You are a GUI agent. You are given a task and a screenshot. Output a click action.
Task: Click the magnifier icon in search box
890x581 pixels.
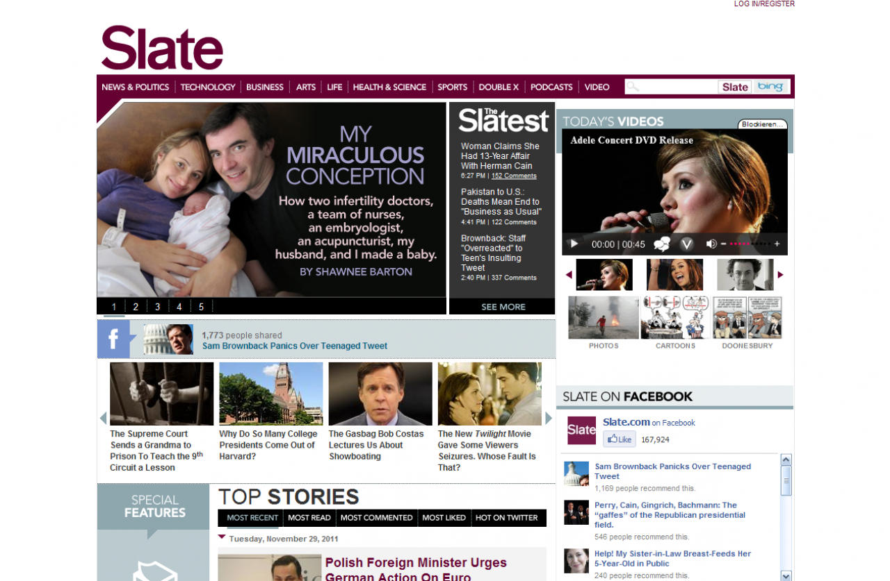pyautogui.click(x=632, y=87)
